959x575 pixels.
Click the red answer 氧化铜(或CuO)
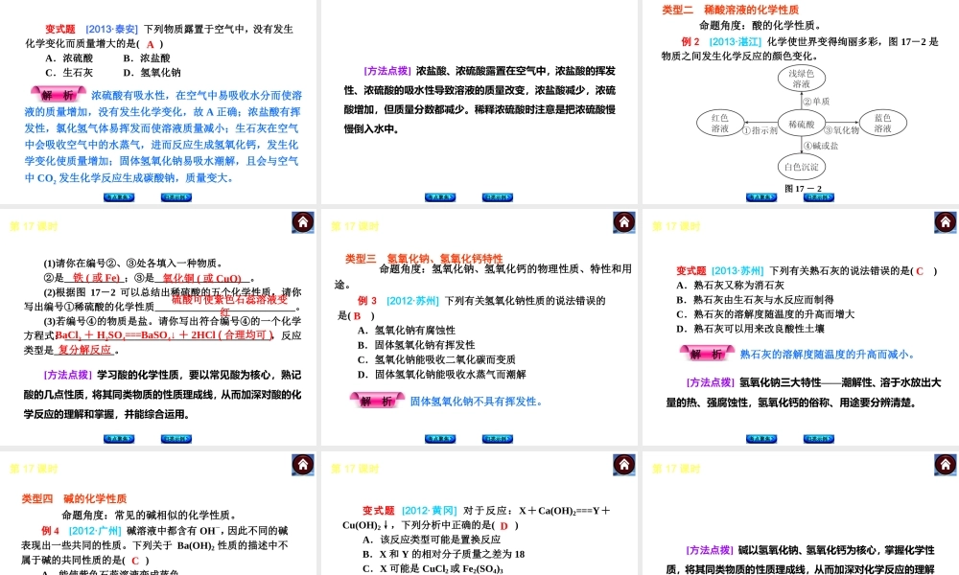click(201, 277)
